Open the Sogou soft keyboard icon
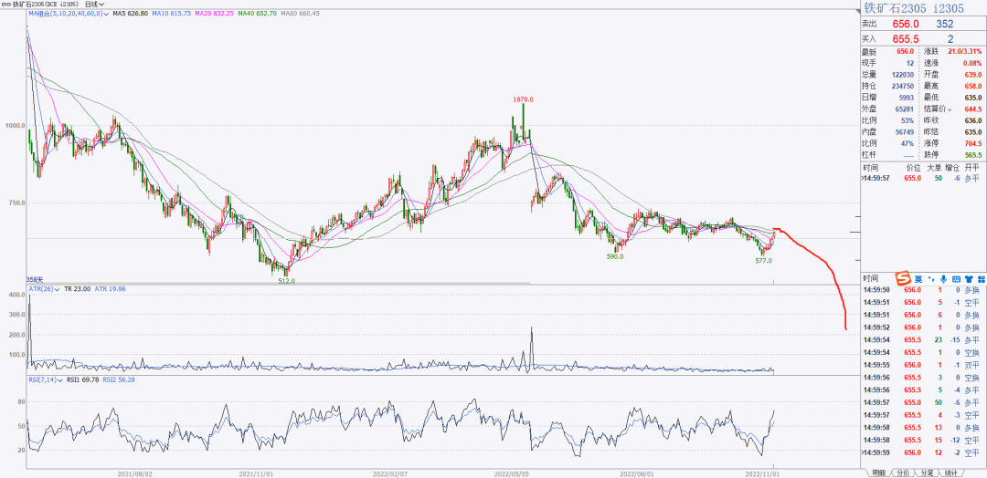The image size is (987, 478). 956,279
